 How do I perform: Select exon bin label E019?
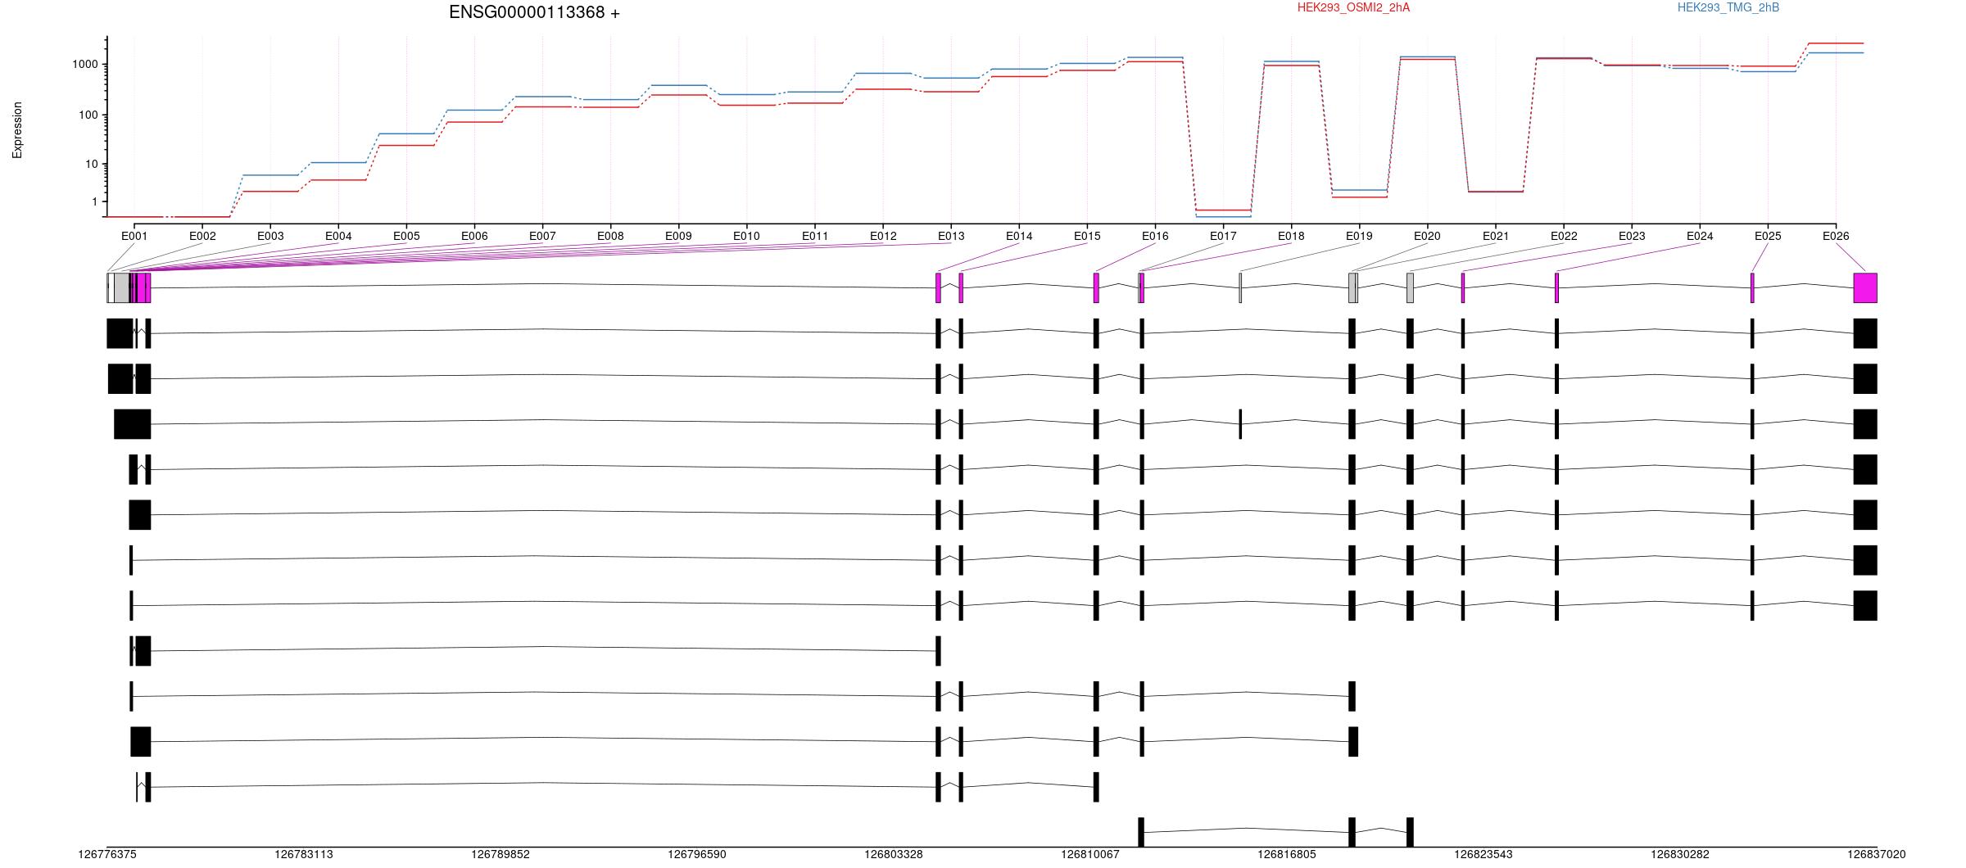(1359, 236)
